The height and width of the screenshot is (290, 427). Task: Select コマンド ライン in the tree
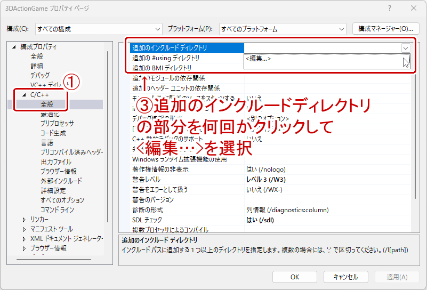[x=57, y=210]
